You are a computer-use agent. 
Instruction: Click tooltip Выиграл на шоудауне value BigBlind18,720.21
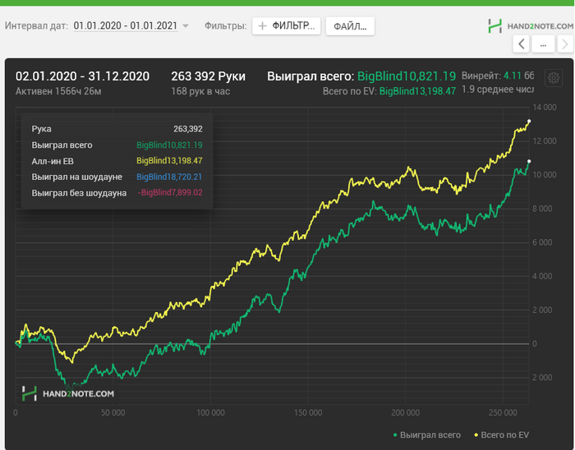point(169,177)
